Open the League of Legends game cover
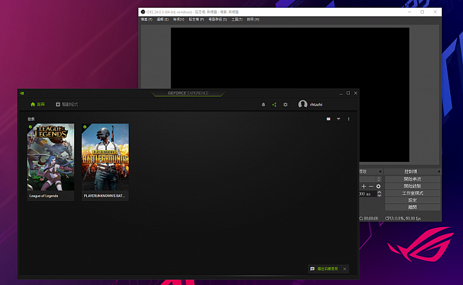The image size is (463, 285). point(51,157)
